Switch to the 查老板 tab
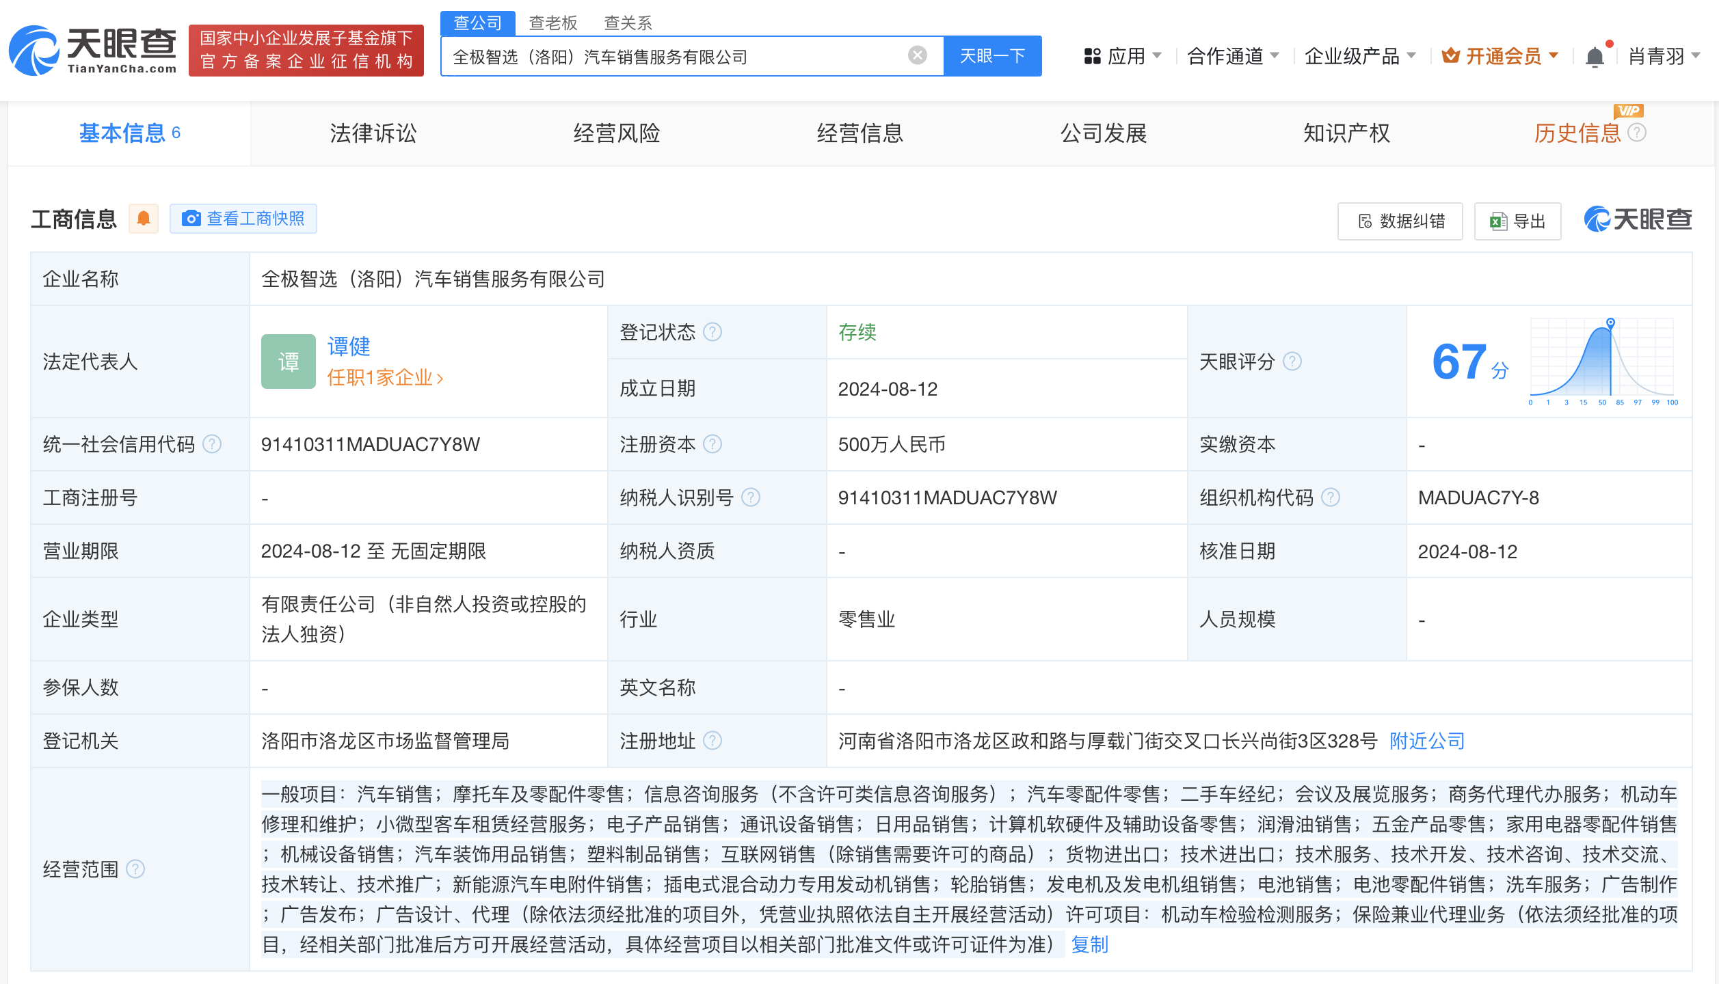 coord(552,23)
